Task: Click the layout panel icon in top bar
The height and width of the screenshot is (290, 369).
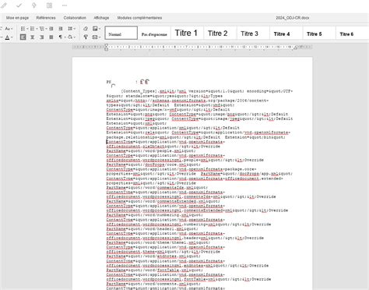Action: coord(49,5)
